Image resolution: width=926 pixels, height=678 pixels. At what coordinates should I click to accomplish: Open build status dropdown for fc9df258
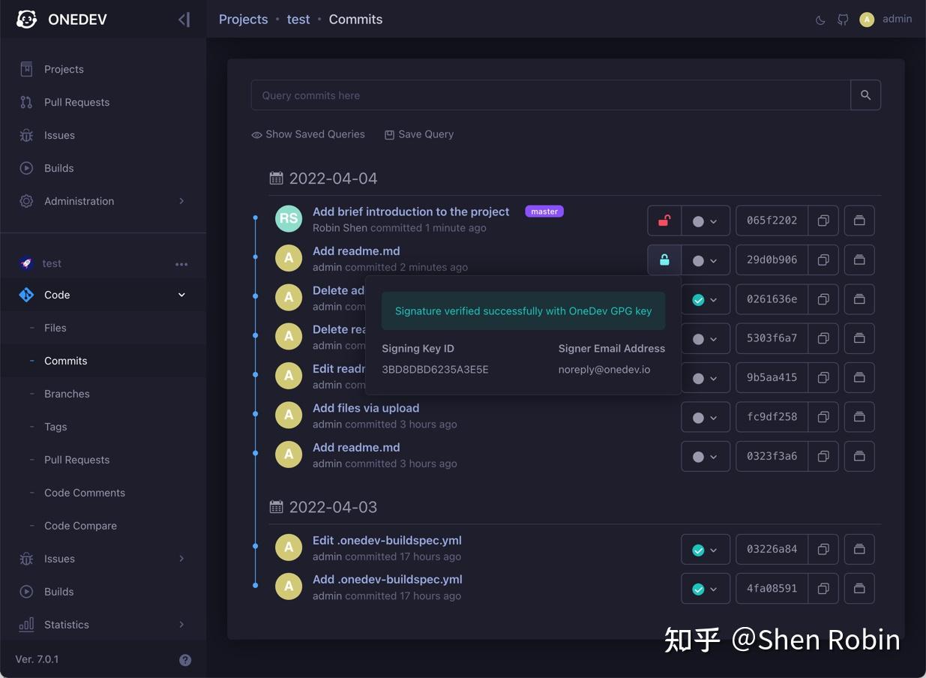706,417
